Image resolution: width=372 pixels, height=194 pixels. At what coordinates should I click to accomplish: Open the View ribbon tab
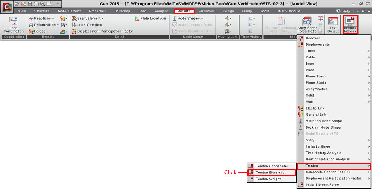coord(22,11)
